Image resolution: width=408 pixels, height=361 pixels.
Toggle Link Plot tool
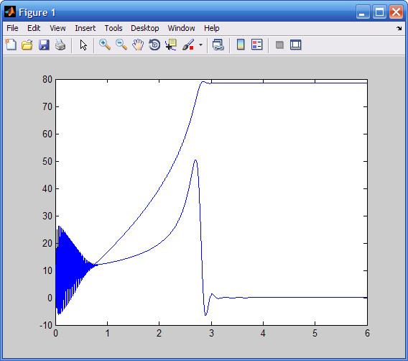[x=218, y=45]
